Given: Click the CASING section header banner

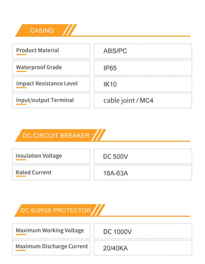Looking at the screenshot, I should (x=42, y=30).
